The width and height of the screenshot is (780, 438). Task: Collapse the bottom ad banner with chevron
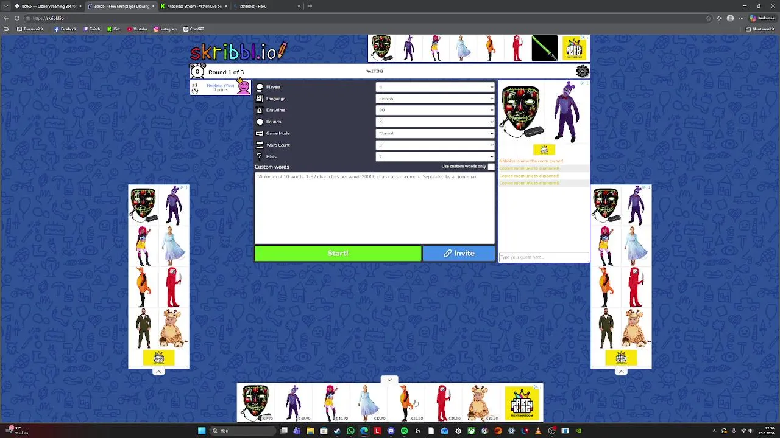tap(389, 380)
